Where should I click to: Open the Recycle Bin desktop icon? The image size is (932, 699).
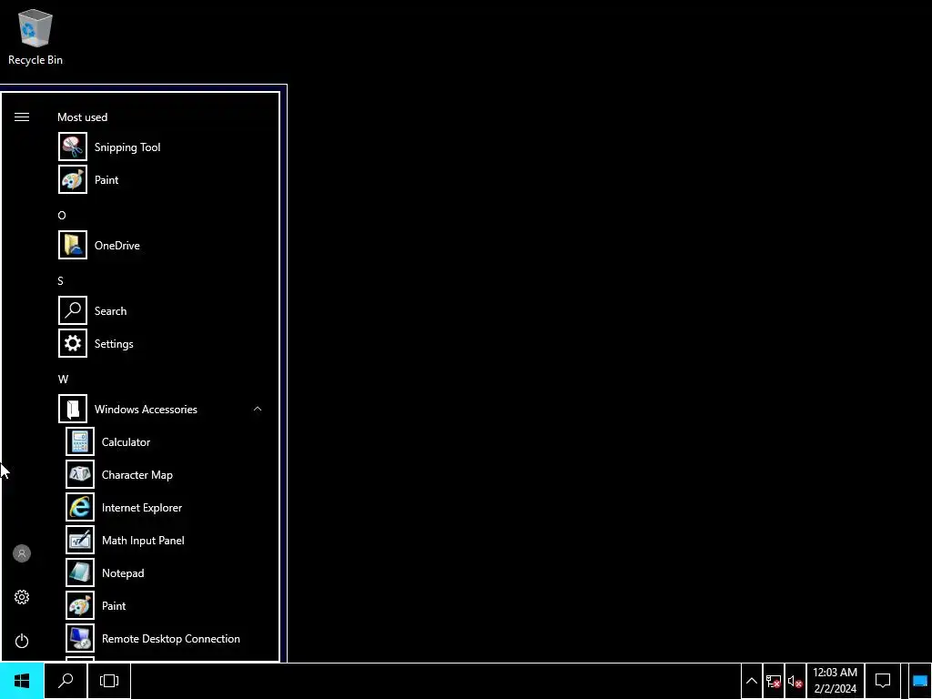[x=35, y=28]
